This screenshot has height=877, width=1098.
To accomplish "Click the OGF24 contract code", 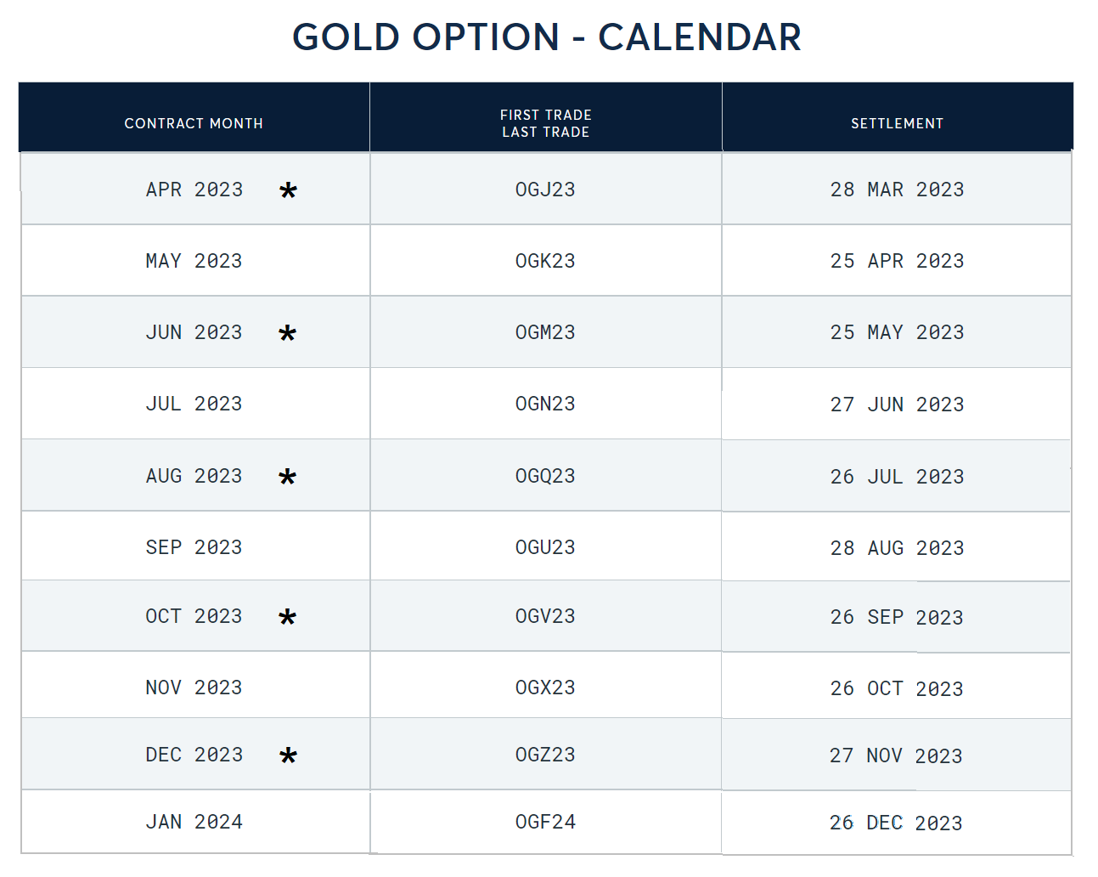I will [x=545, y=822].
